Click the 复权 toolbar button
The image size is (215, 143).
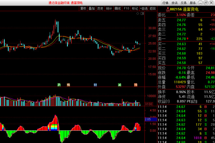pyautogui.click(x=83, y=8)
